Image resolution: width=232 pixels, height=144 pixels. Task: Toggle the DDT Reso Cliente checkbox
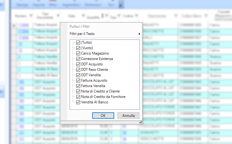(78, 70)
